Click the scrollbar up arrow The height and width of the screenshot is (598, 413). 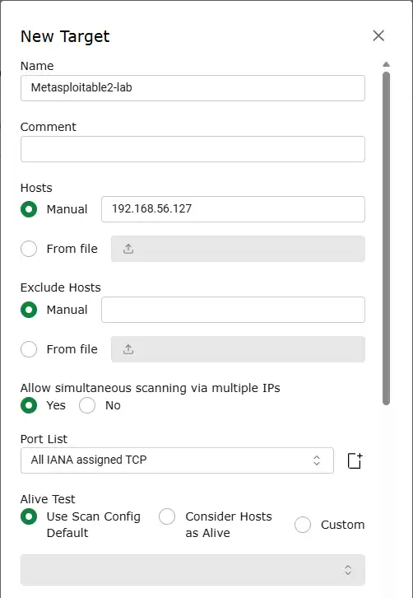click(387, 64)
